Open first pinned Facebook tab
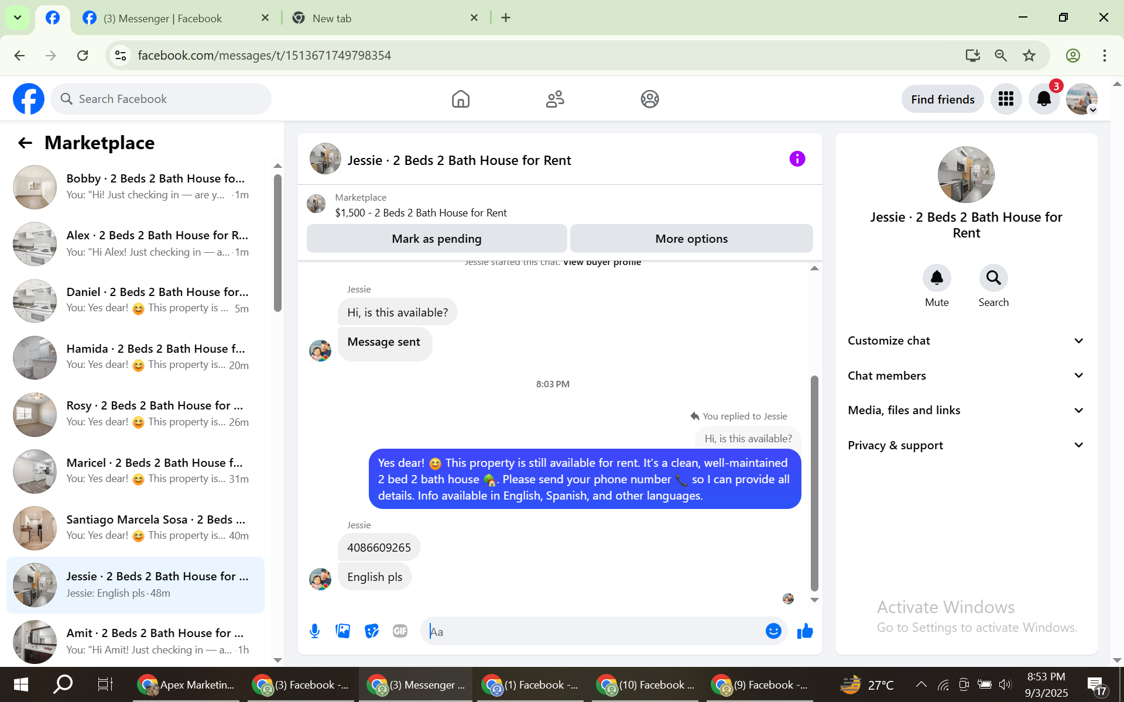This screenshot has height=702, width=1124. click(x=53, y=18)
